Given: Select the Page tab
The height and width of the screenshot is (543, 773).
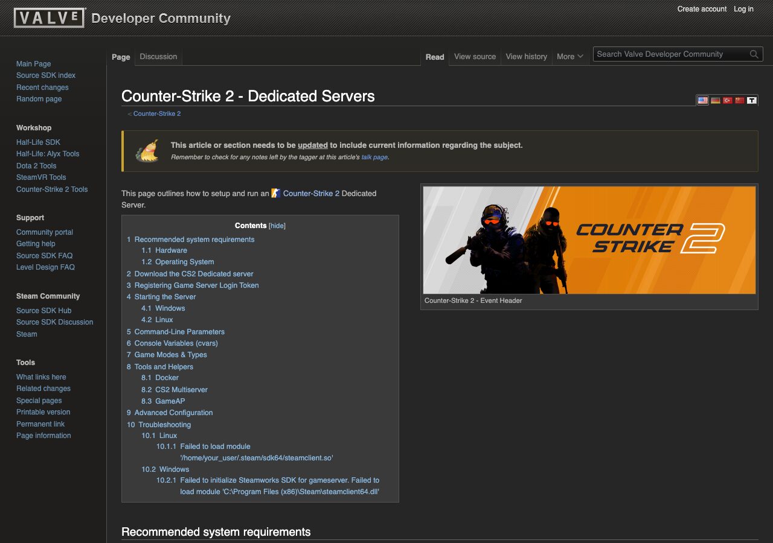Looking at the screenshot, I should 121,57.
